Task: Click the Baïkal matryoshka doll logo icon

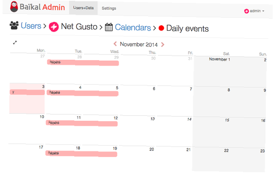Action: click(14, 7)
